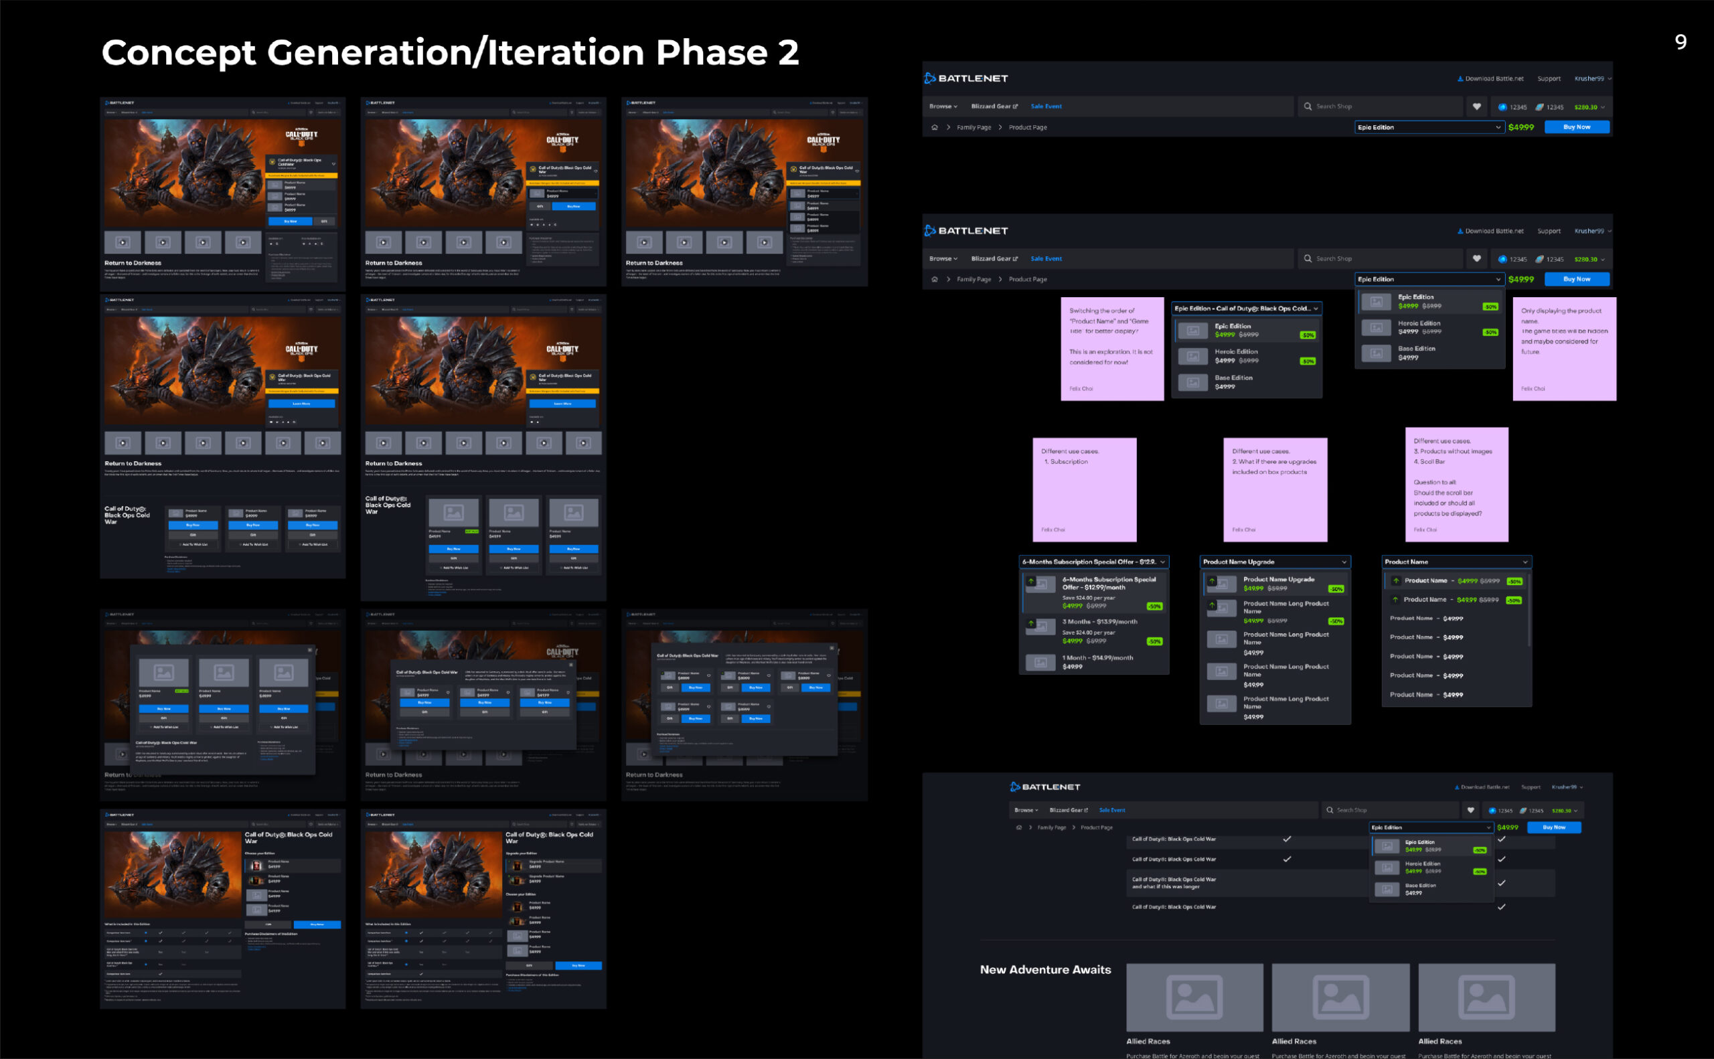Click the scrollbar in the Product Name dropdown list

click(1529, 609)
